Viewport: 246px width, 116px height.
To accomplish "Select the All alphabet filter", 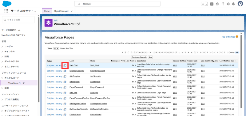I will (237, 53).
